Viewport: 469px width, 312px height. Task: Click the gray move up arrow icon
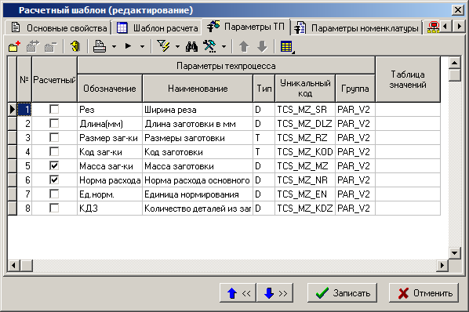coord(244,46)
